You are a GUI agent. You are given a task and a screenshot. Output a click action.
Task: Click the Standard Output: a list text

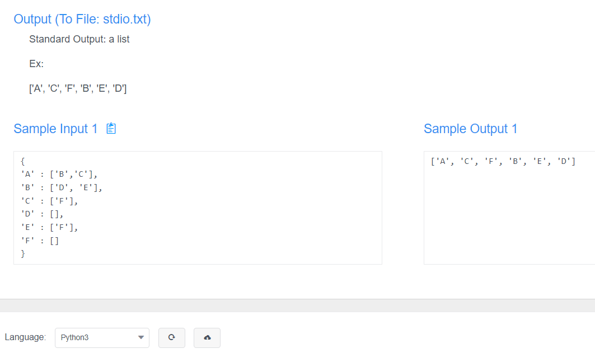click(79, 39)
